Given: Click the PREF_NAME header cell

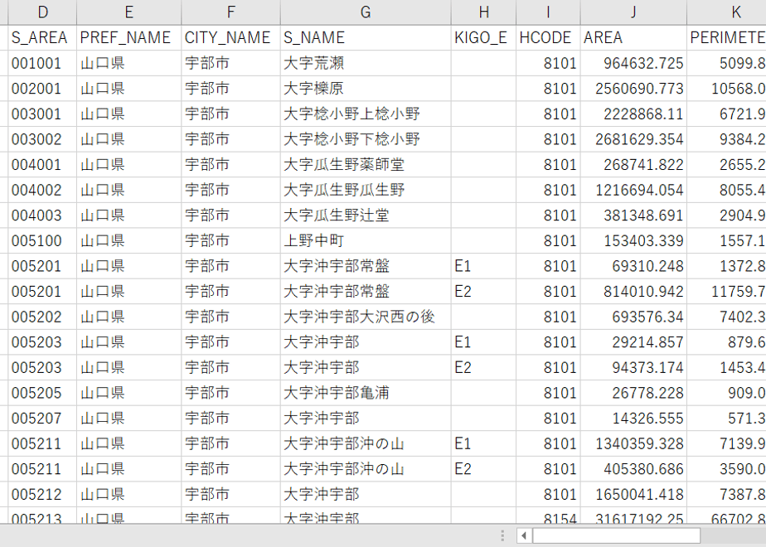Looking at the screenshot, I should point(129,37).
